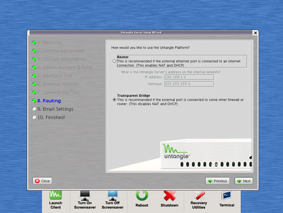
Task: Click the Router description text
Action: pos(179,63)
